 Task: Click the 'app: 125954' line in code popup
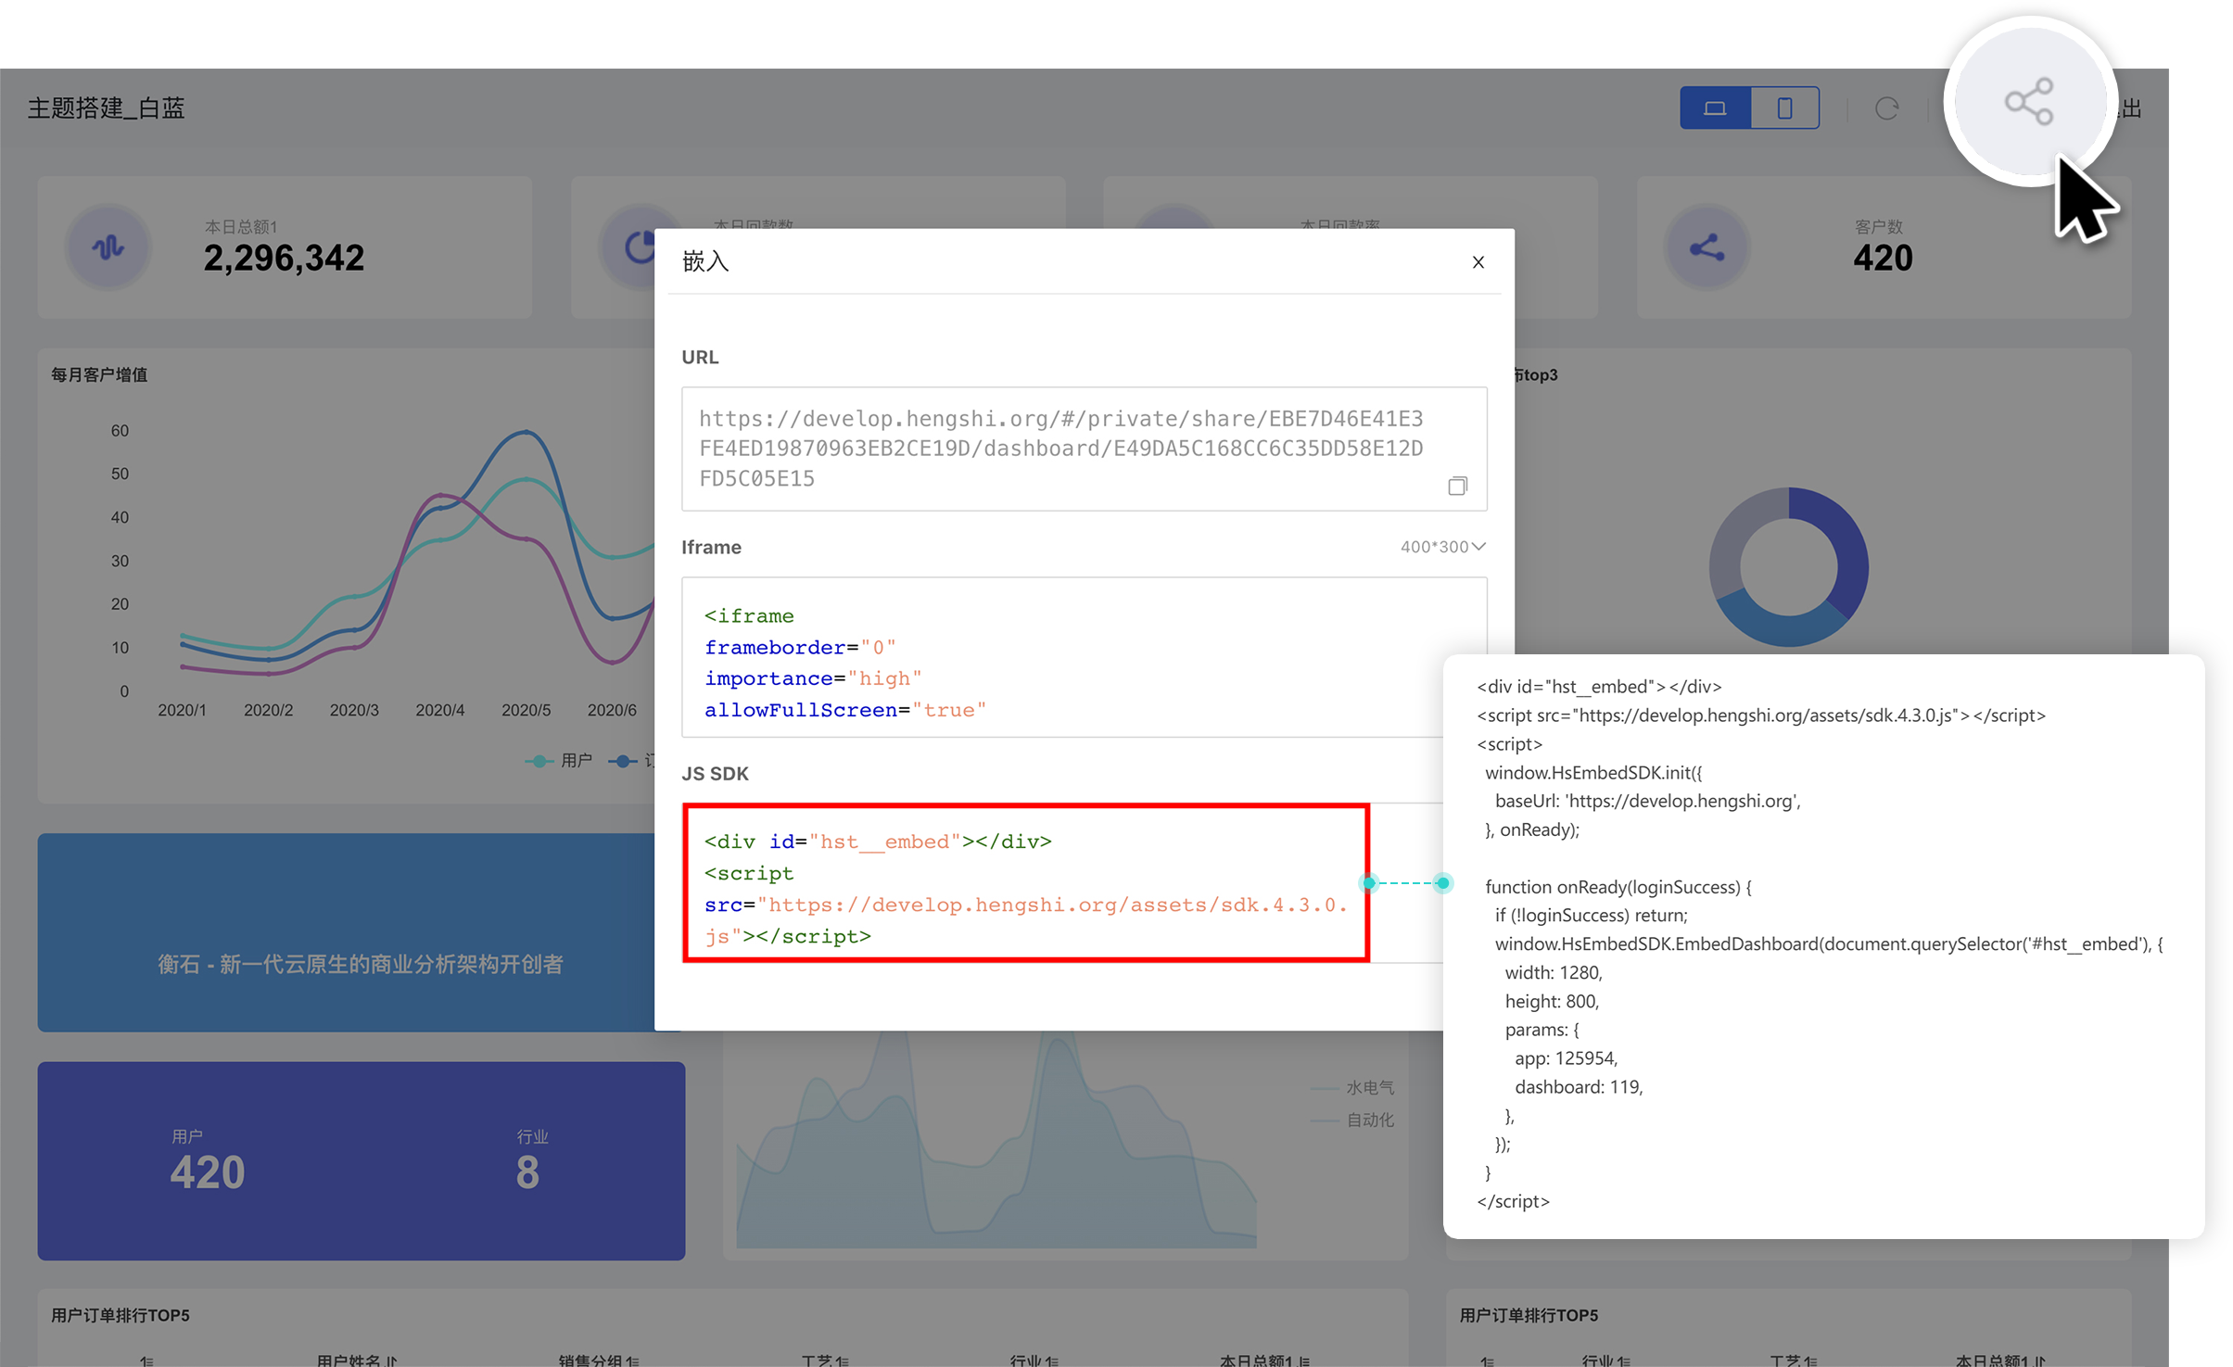coord(1566,1058)
